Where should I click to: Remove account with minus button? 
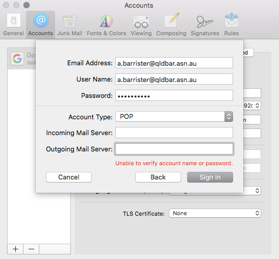pos(31,249)
